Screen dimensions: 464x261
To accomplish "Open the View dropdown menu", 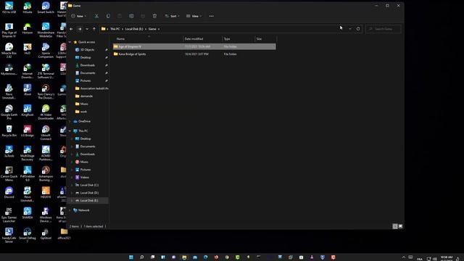I will pos(194,16).
